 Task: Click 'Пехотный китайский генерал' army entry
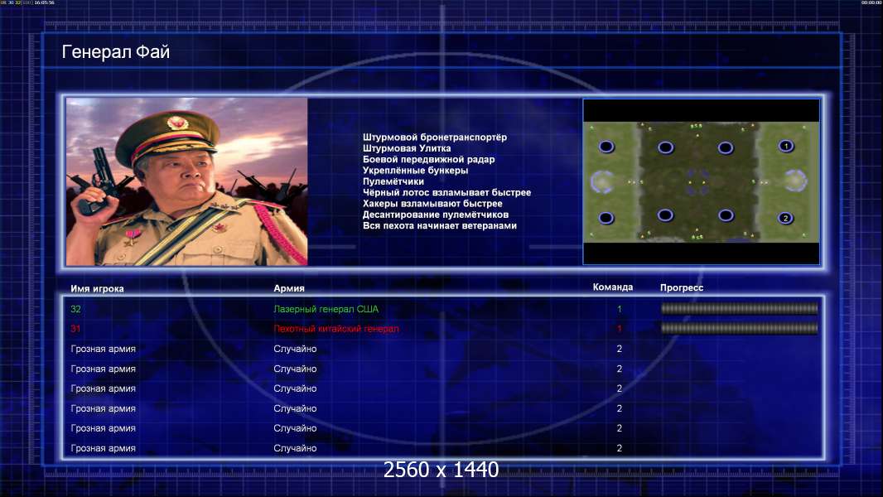click(336, 329)
